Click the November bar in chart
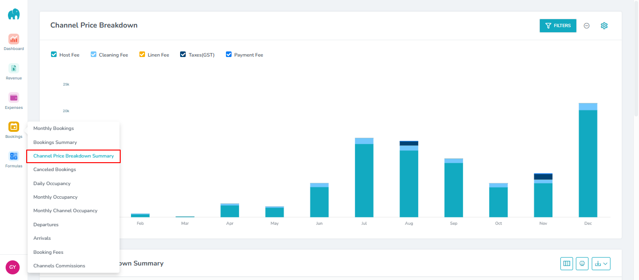The height and width of the screenshot is (280, 639). coord(543,195)
